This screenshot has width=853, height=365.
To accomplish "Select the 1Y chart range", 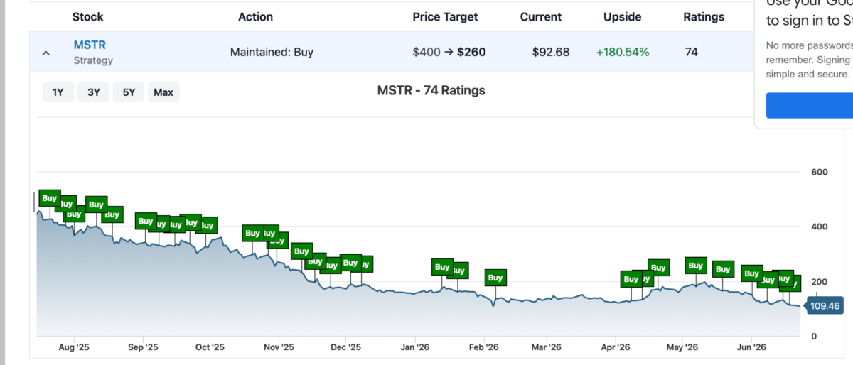I will pos(58,92).
